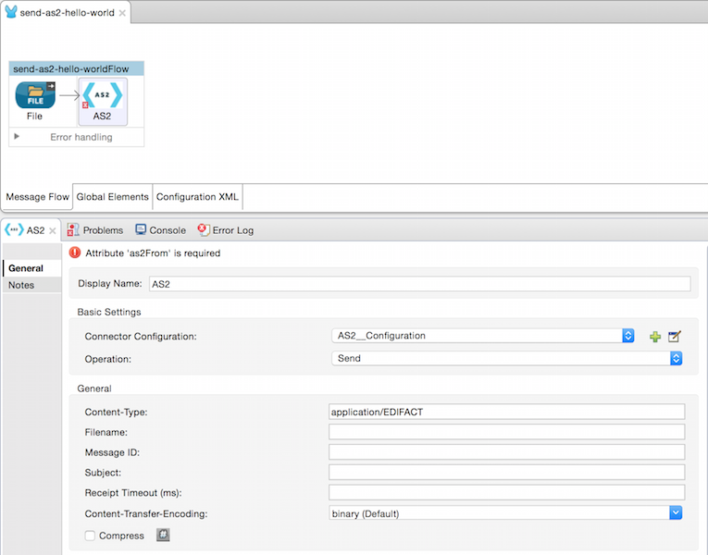The image size is (708, 555).
Task: Open the Console view tab
Action: (161, 230)
